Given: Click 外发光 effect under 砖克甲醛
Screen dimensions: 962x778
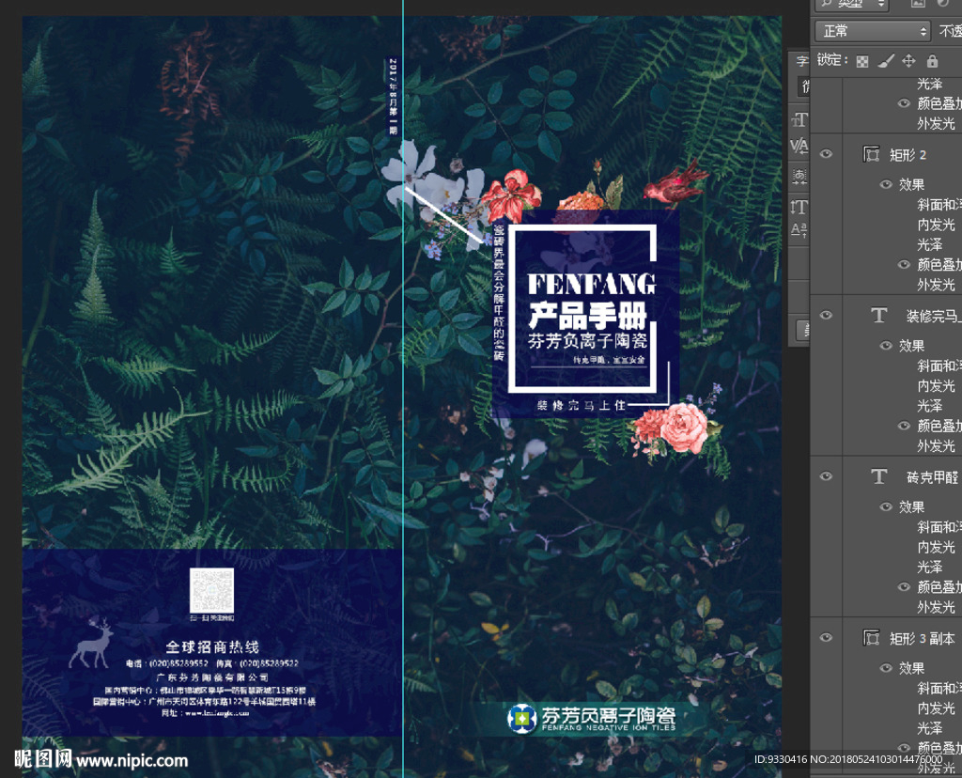Looking at the screenshot, I should tap(937, 607).
